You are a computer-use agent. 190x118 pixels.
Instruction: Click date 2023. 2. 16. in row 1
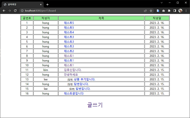pyautogui.click(x=157, y=23)
